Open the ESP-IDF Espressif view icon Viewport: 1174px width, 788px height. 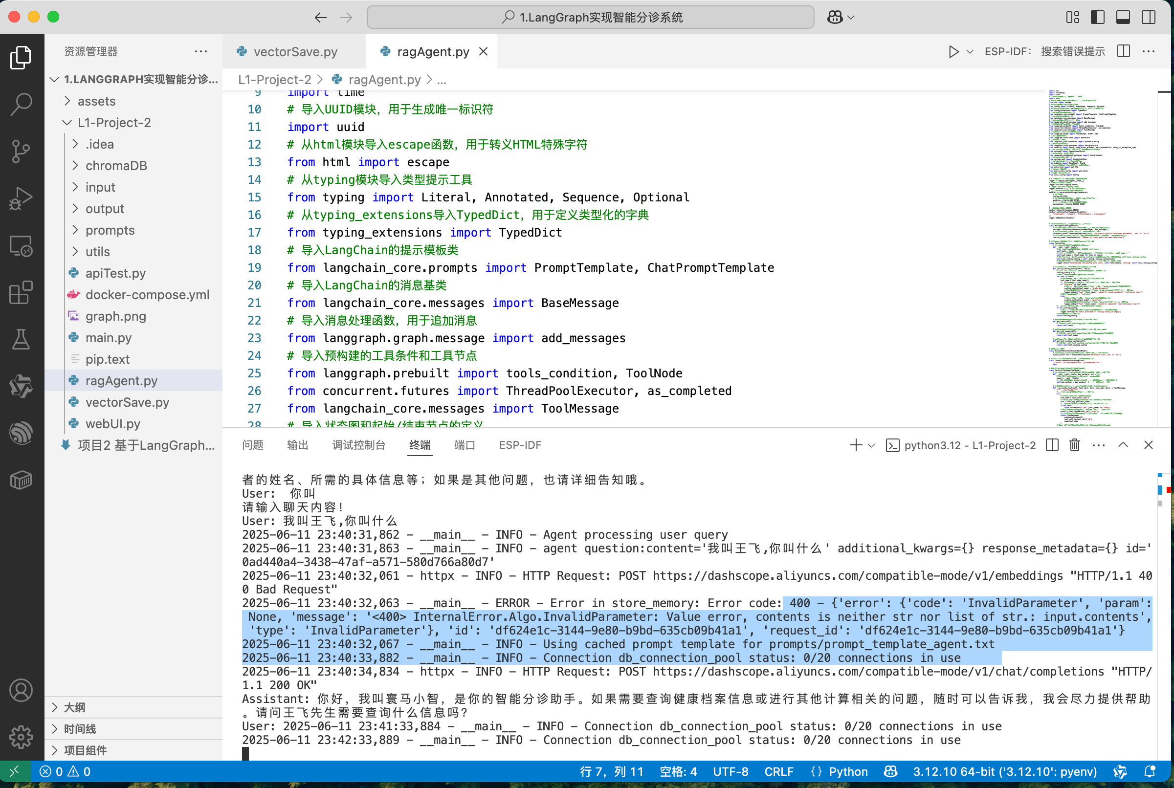pos(21,433)
